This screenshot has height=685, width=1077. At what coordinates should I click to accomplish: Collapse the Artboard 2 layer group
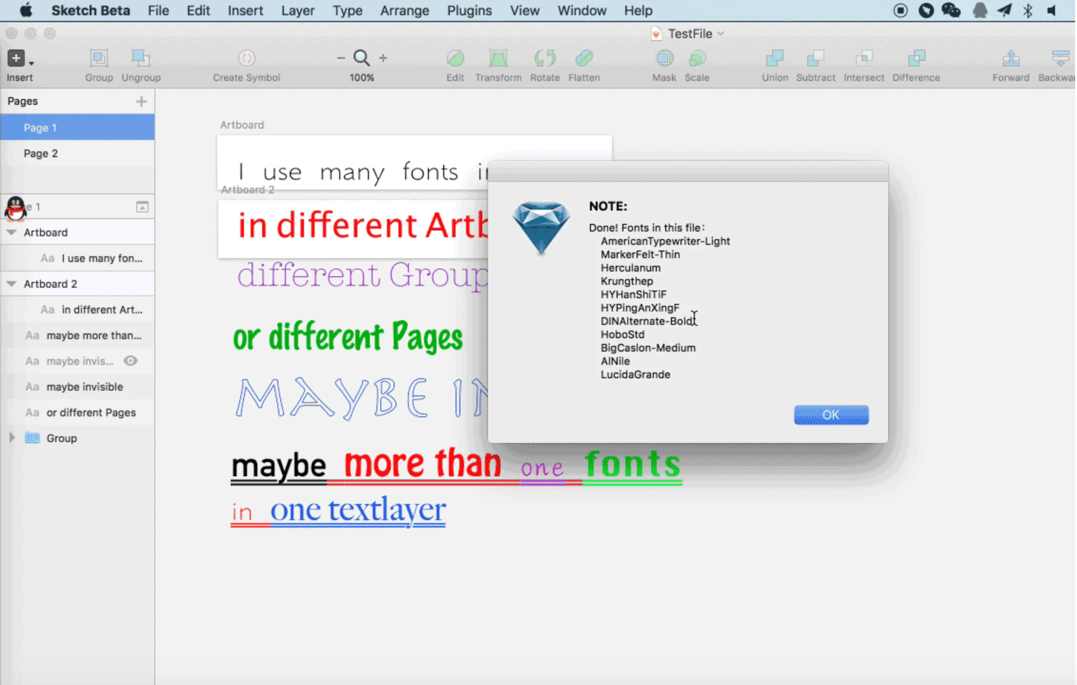tap(11, 283)
